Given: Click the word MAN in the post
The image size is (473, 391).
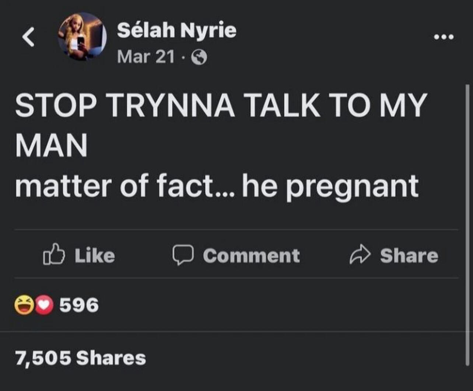Looking at the screenshot, I should pyautogui.click(x=51, y=146).
